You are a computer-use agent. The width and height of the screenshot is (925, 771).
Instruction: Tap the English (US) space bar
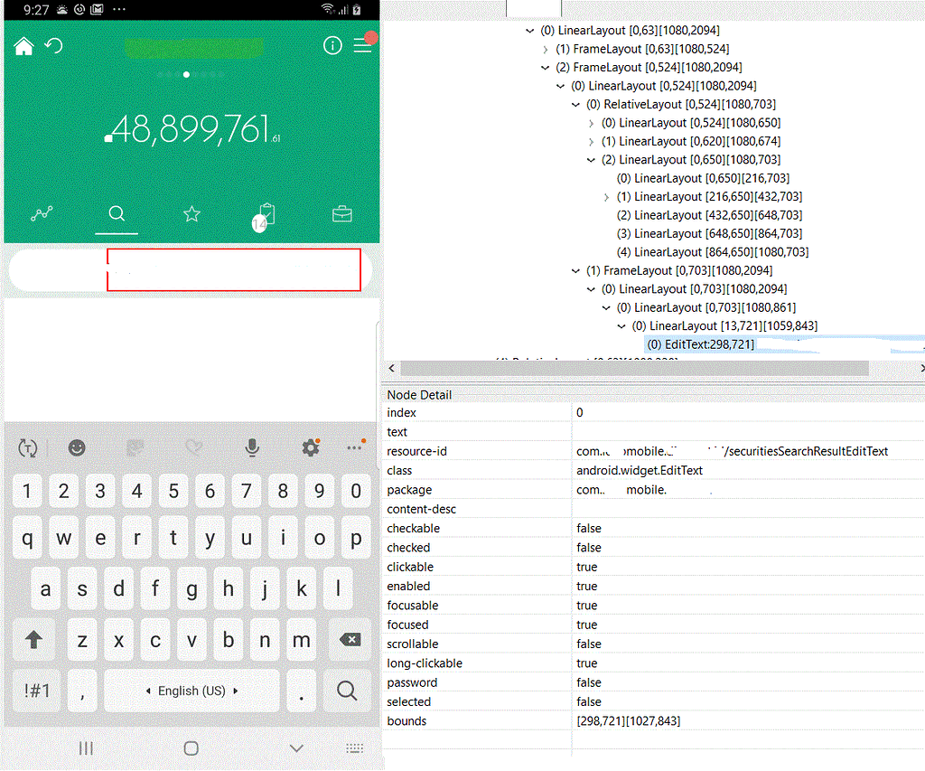click(x=192, y=691)
